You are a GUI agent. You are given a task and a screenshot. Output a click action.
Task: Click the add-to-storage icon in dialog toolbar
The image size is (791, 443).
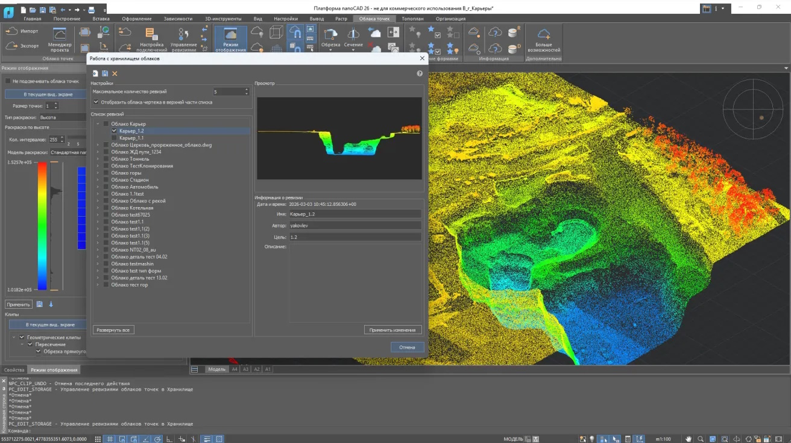95,73
